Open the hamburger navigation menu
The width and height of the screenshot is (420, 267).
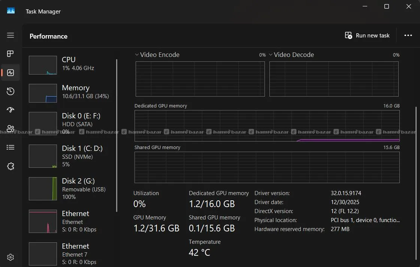point(10,35)
